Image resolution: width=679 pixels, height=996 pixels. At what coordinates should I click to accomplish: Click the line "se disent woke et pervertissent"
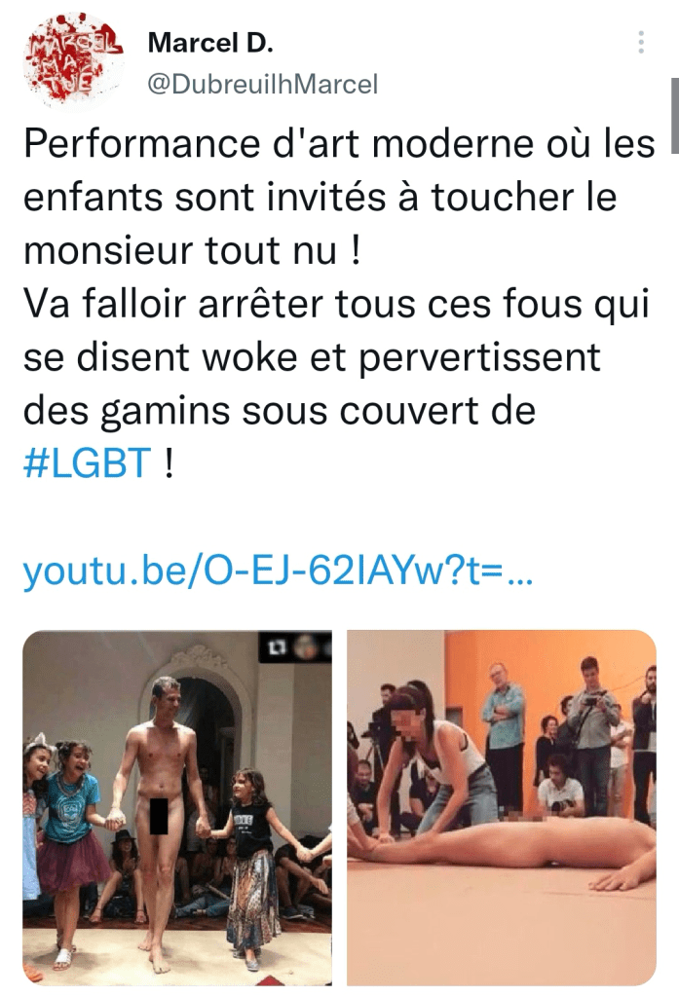312,357
